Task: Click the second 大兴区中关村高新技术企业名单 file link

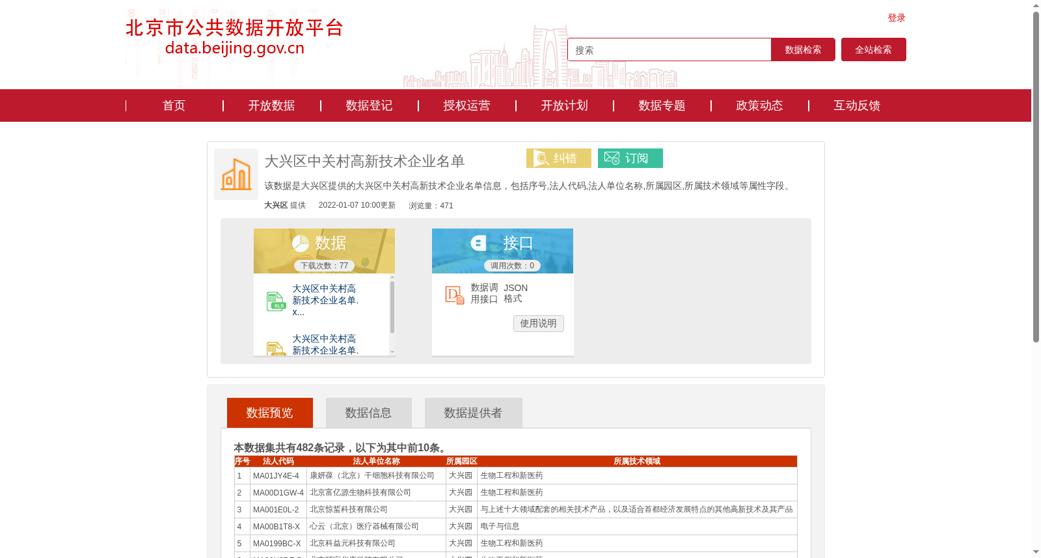Action: (x=325, y=344)
